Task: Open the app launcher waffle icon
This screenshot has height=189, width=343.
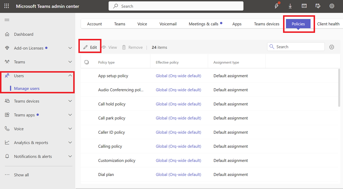Action: 7,6
